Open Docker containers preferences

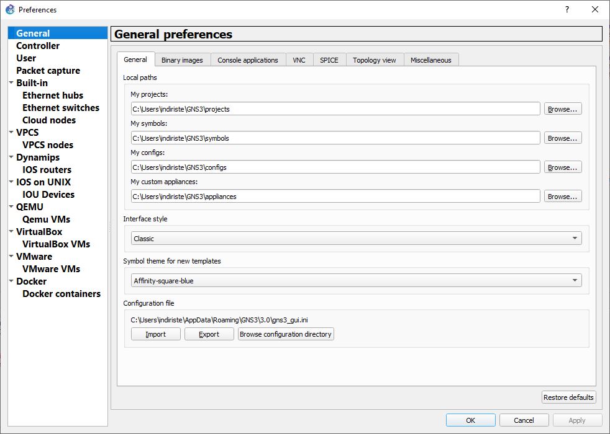click(61, 294)
